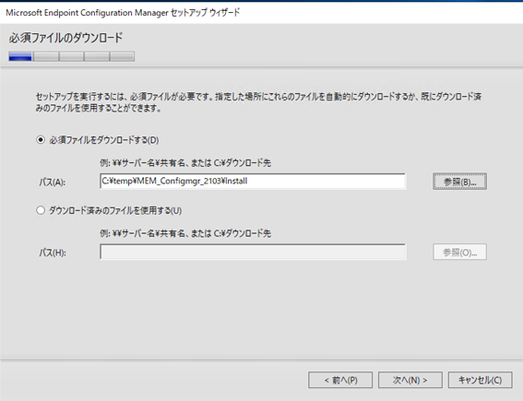Click the setup description paragraph
This screenshot has height=401, width=523.
point(258,102)
